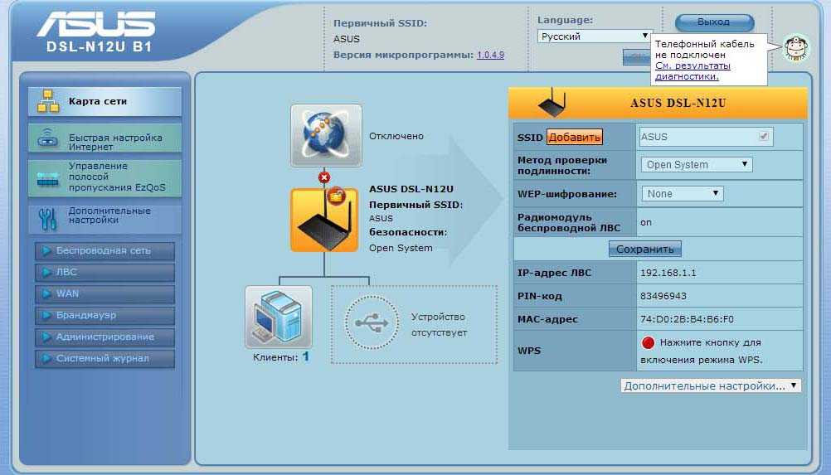Open the Clients computer icon

pyautogui.click(x=278, y=317)
